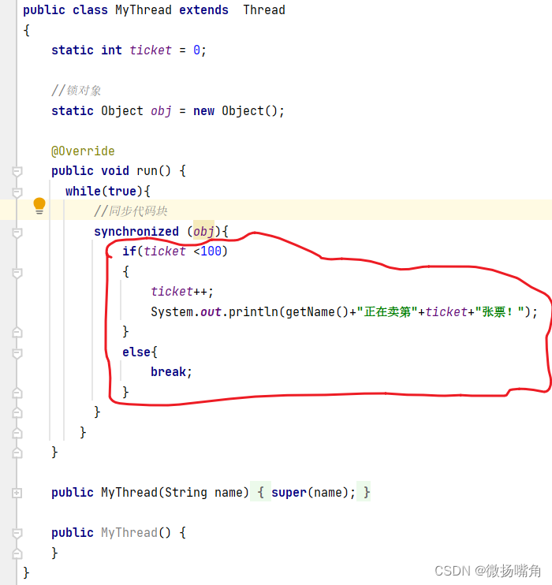The height and width of the screenshot is (585, 552).
Task: Click getName() in the print statement
Action: pos(317,312)
